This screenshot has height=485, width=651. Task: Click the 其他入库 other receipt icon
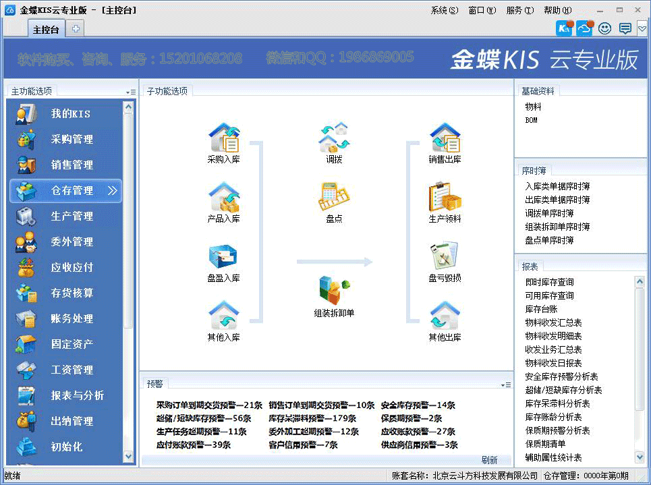223,316
